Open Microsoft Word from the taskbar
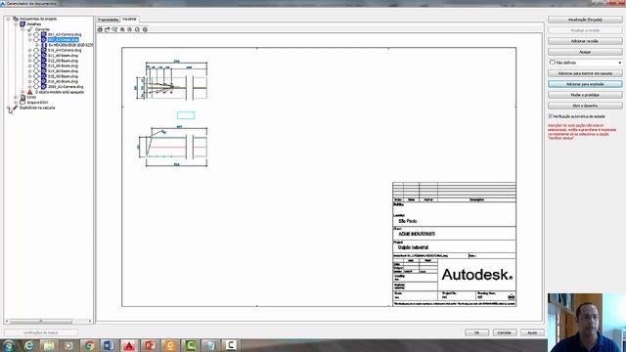 pos(109,345)
